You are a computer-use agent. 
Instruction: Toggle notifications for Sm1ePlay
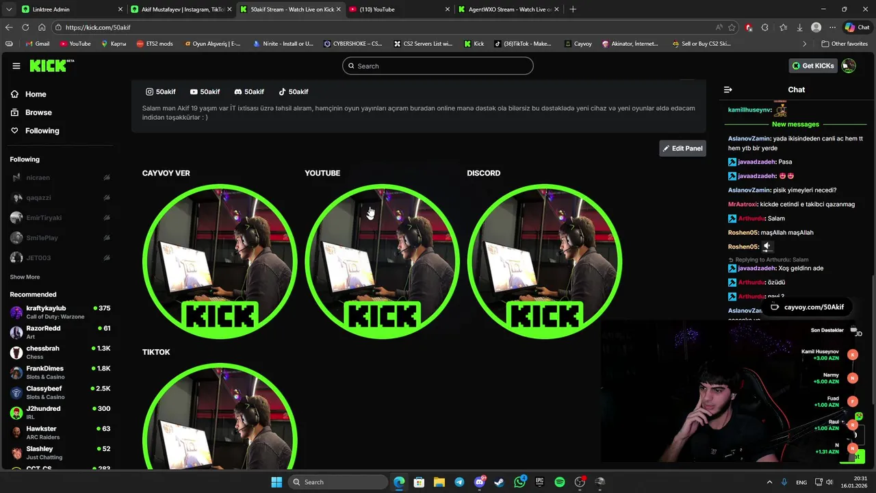pyautogui.click(x=107, y=238)
